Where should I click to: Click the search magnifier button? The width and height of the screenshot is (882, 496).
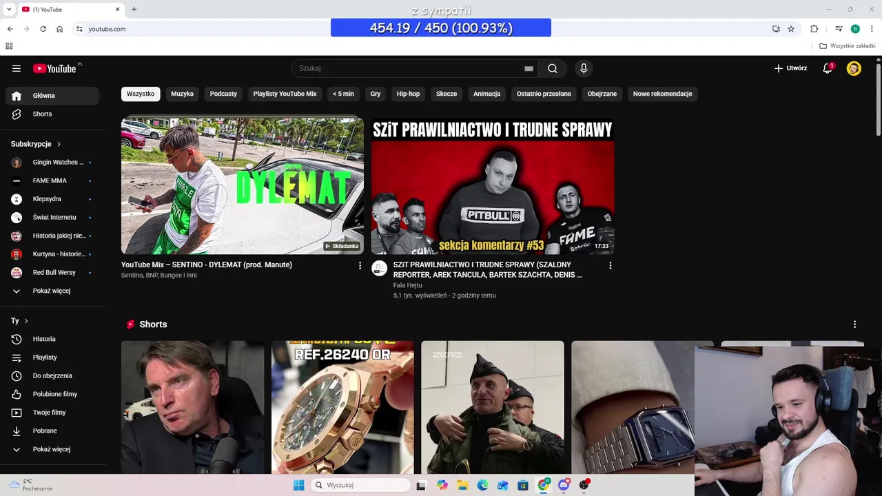[553, 68]
